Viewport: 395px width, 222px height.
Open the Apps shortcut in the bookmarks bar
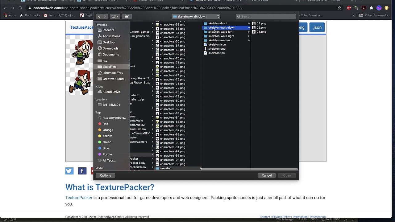click(10, 15)
